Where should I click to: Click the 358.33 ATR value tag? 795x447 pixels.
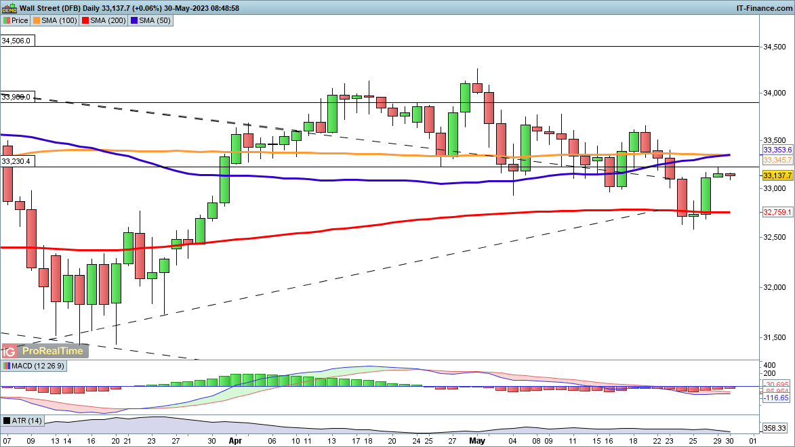pos(775,428)
